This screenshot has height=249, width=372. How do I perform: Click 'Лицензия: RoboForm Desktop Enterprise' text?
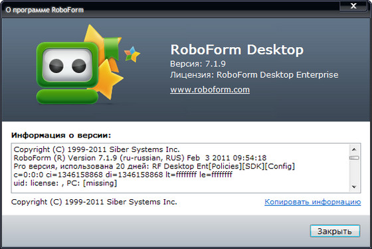254,75
